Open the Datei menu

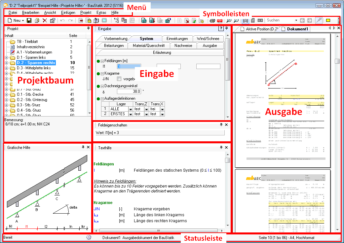point(13,13)
